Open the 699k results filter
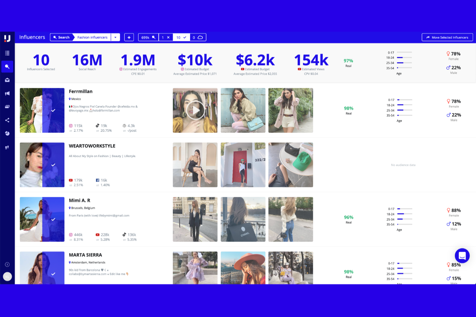Viewport: 476px width, 317px height. tap(148, 37)
